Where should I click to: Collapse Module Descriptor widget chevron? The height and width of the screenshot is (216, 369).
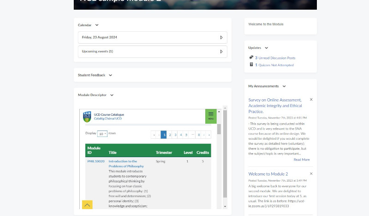(112, 95)
